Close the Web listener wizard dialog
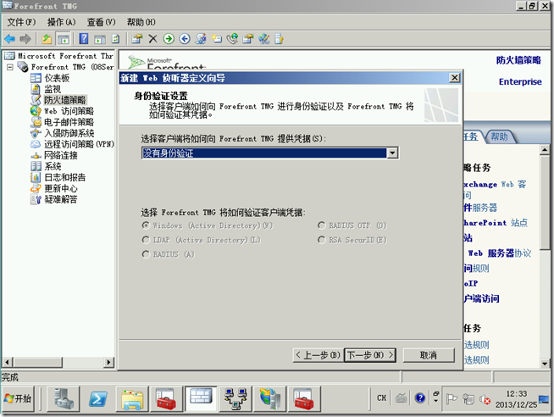The width and height of the screenshot is (554, 417). pos(454,78)
